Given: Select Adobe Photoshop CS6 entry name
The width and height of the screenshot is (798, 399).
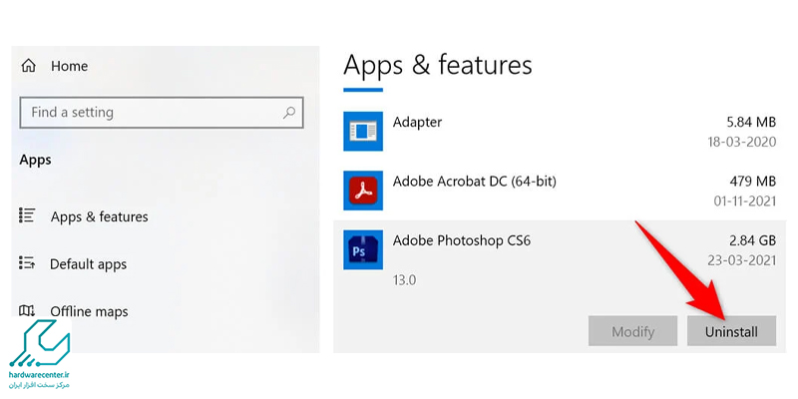Looking at the screenshot, I should coord(462,240).
